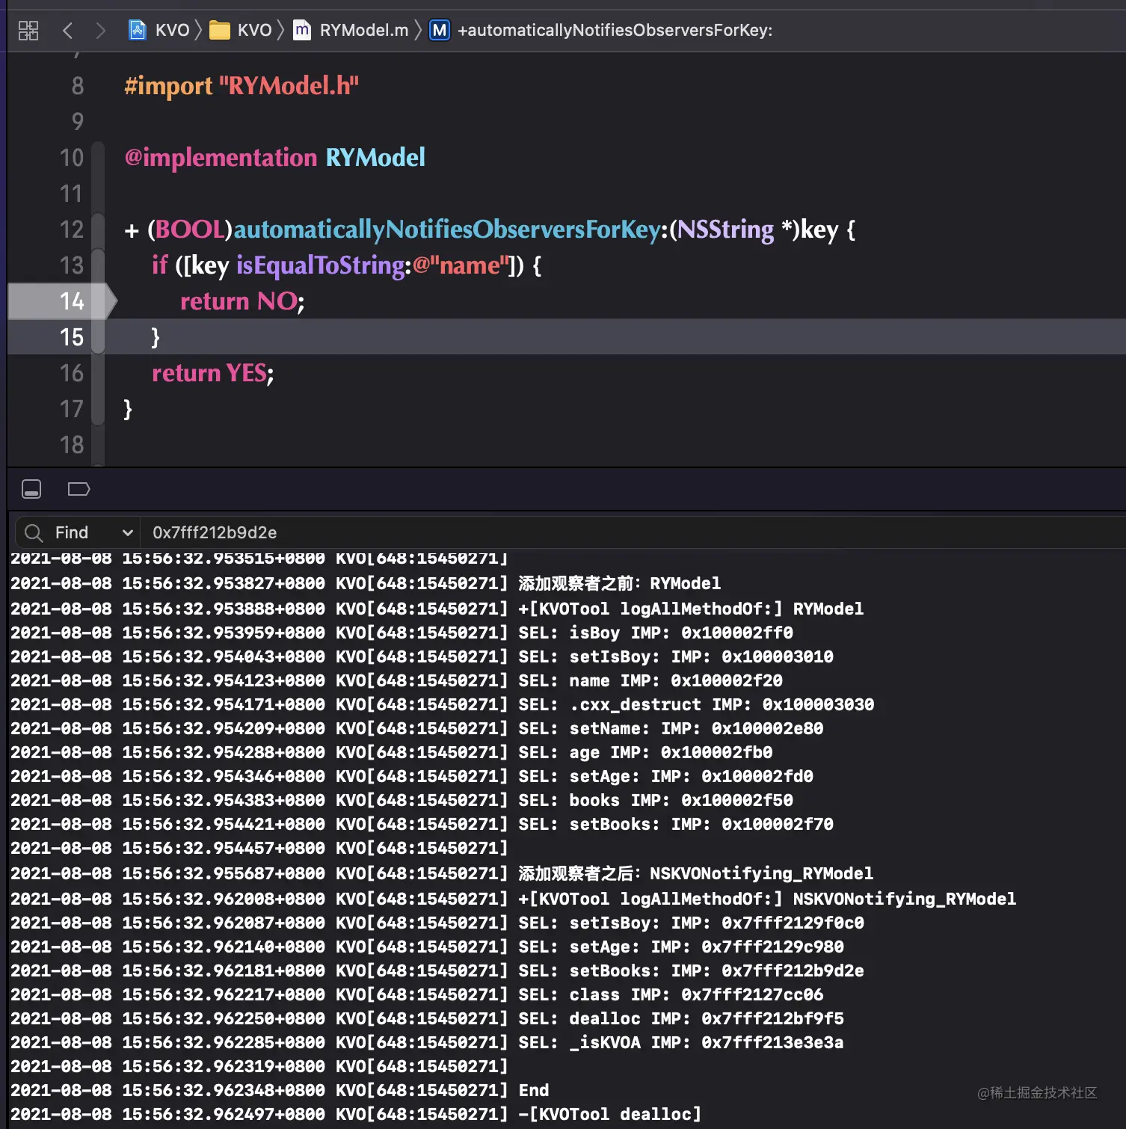This screenshot has height=1129, width=1126.
Task: Click the magnifier icon in Find bar
Action: pos(33,532)
